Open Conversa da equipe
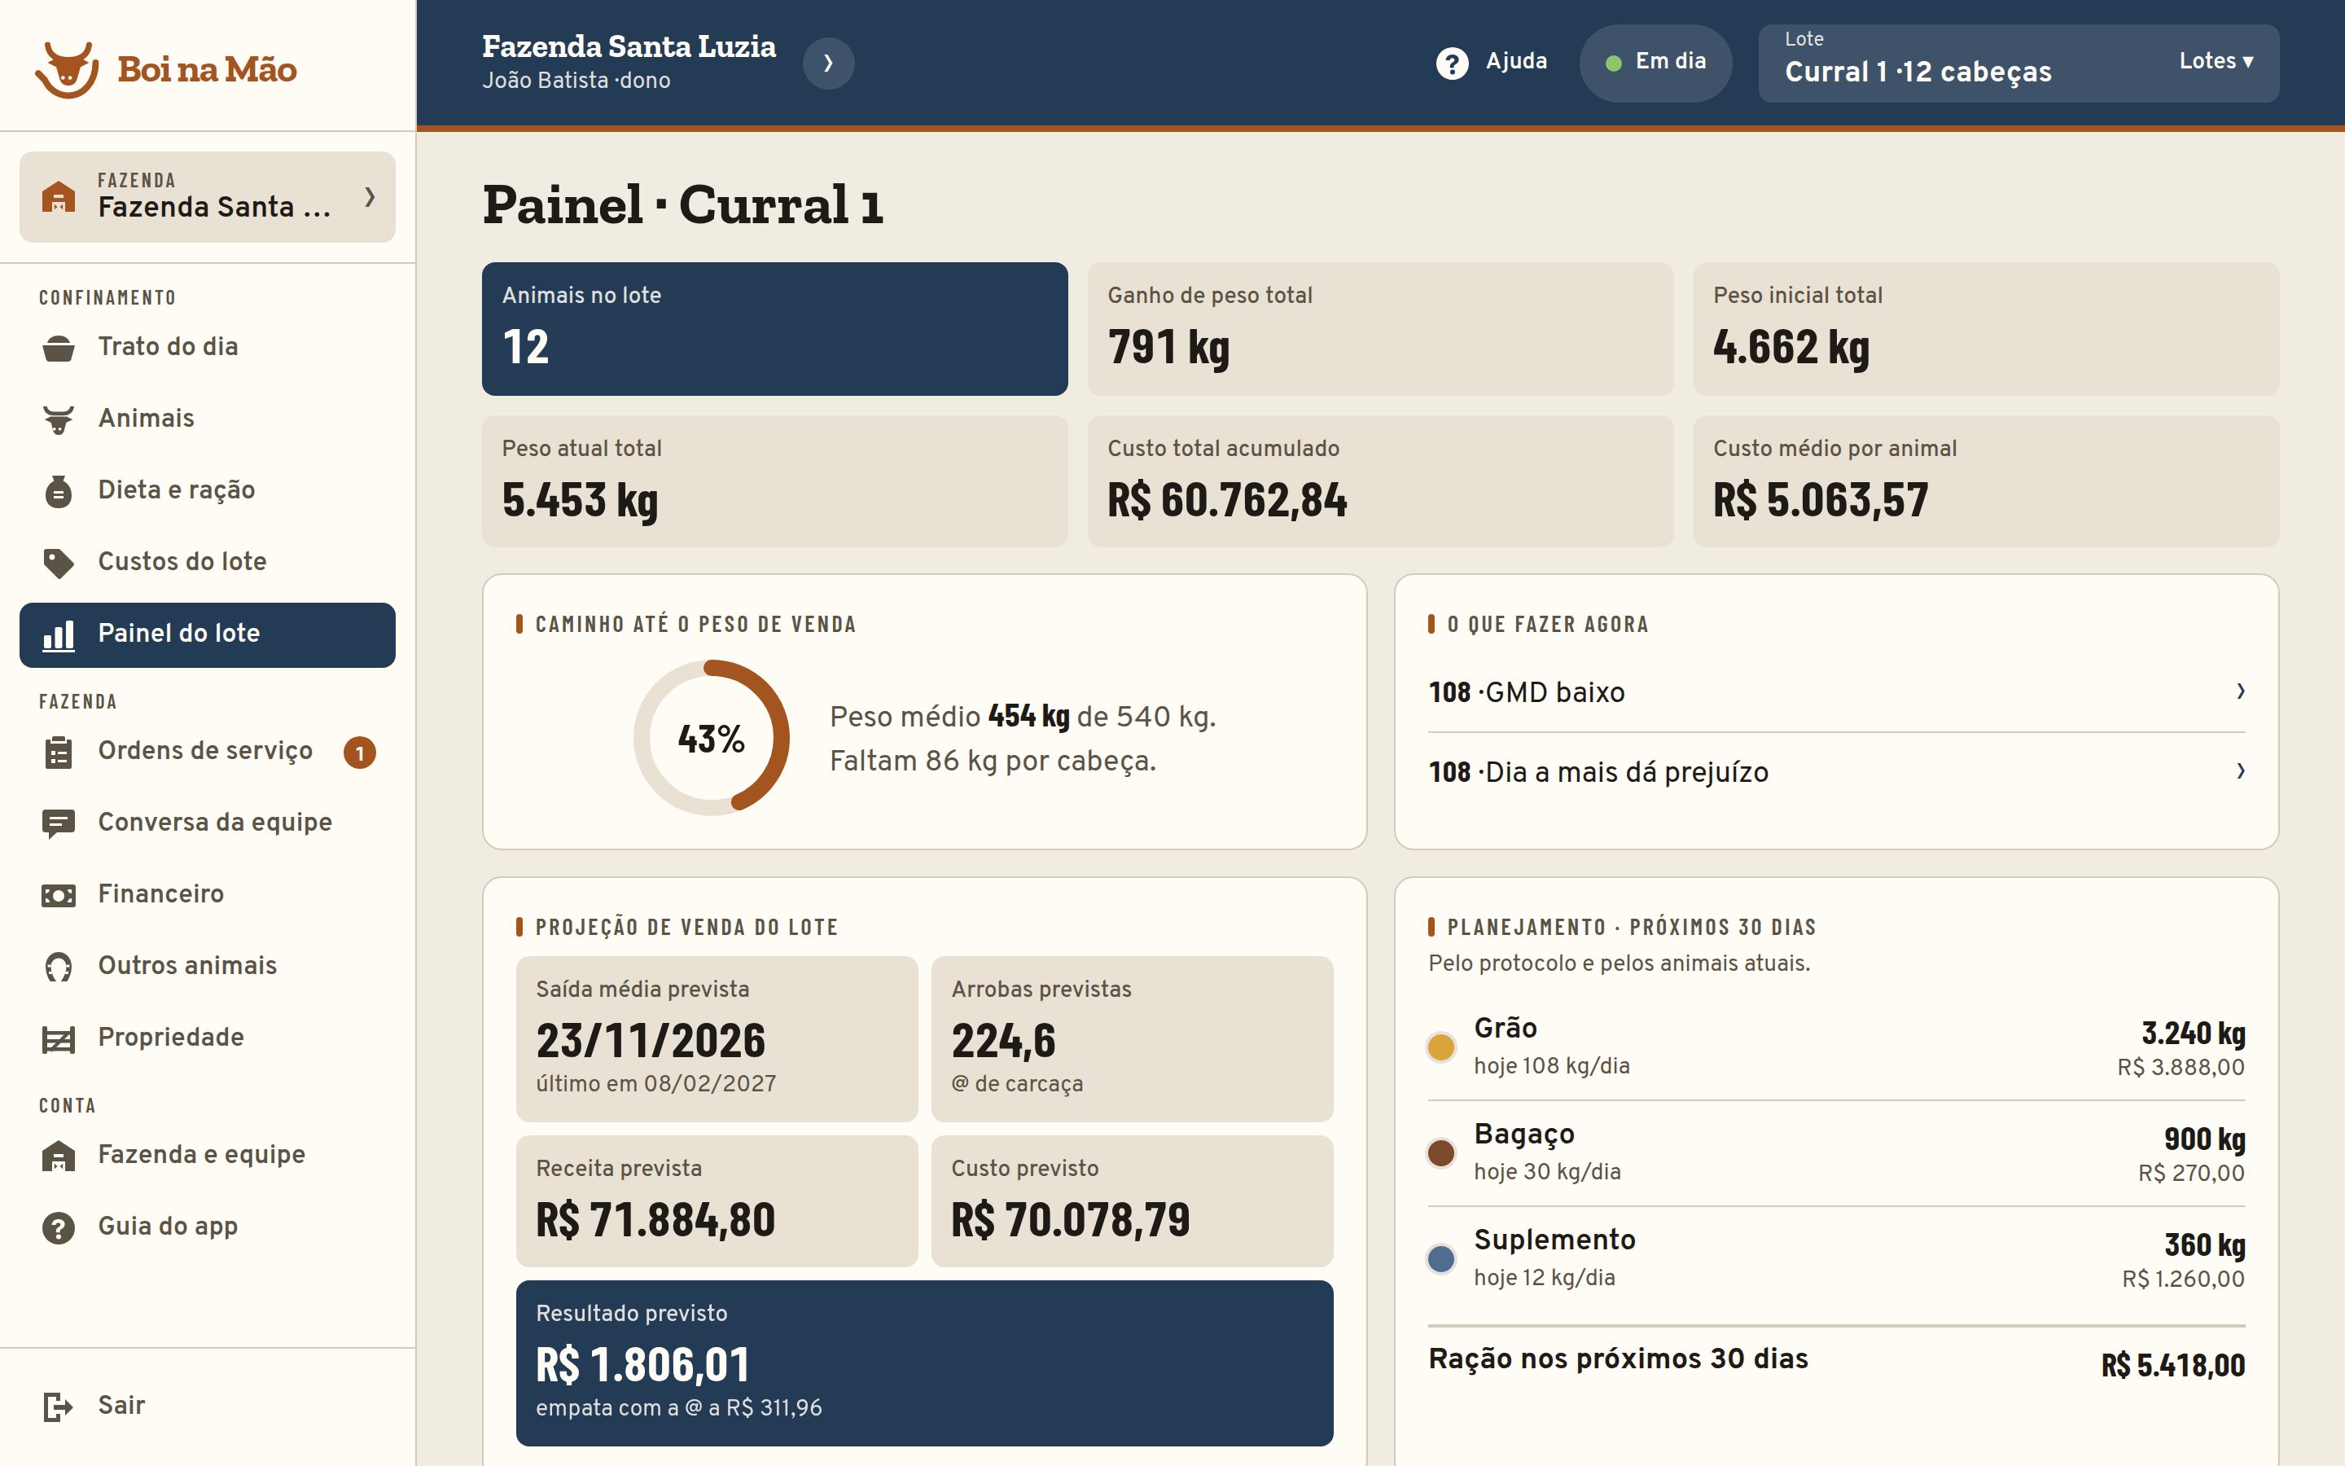2345x1466 pixels. 208,823
